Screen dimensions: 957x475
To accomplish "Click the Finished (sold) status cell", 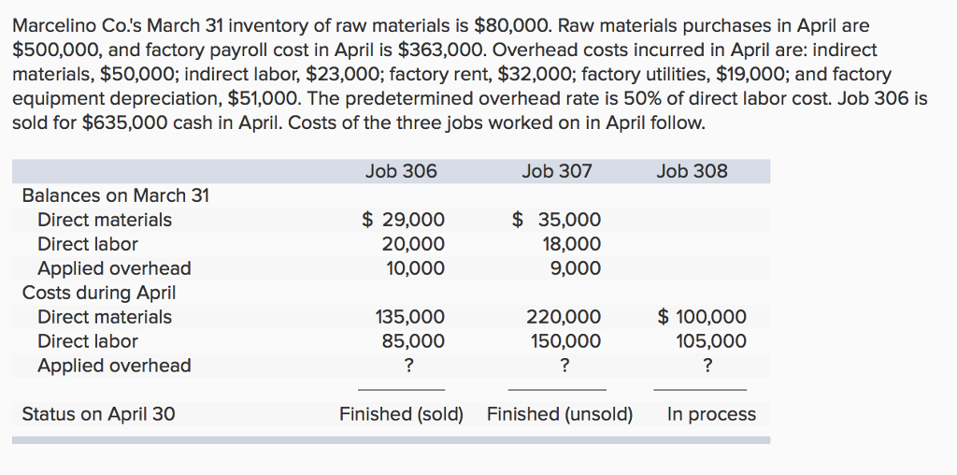I will click(401, 414).
